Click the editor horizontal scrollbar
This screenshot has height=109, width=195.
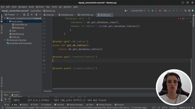pos(104,88)
